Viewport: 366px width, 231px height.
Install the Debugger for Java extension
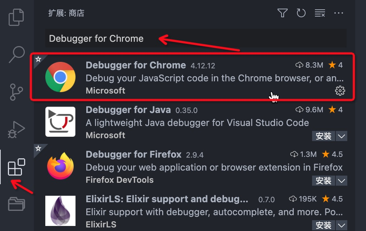tap(324, 136)
